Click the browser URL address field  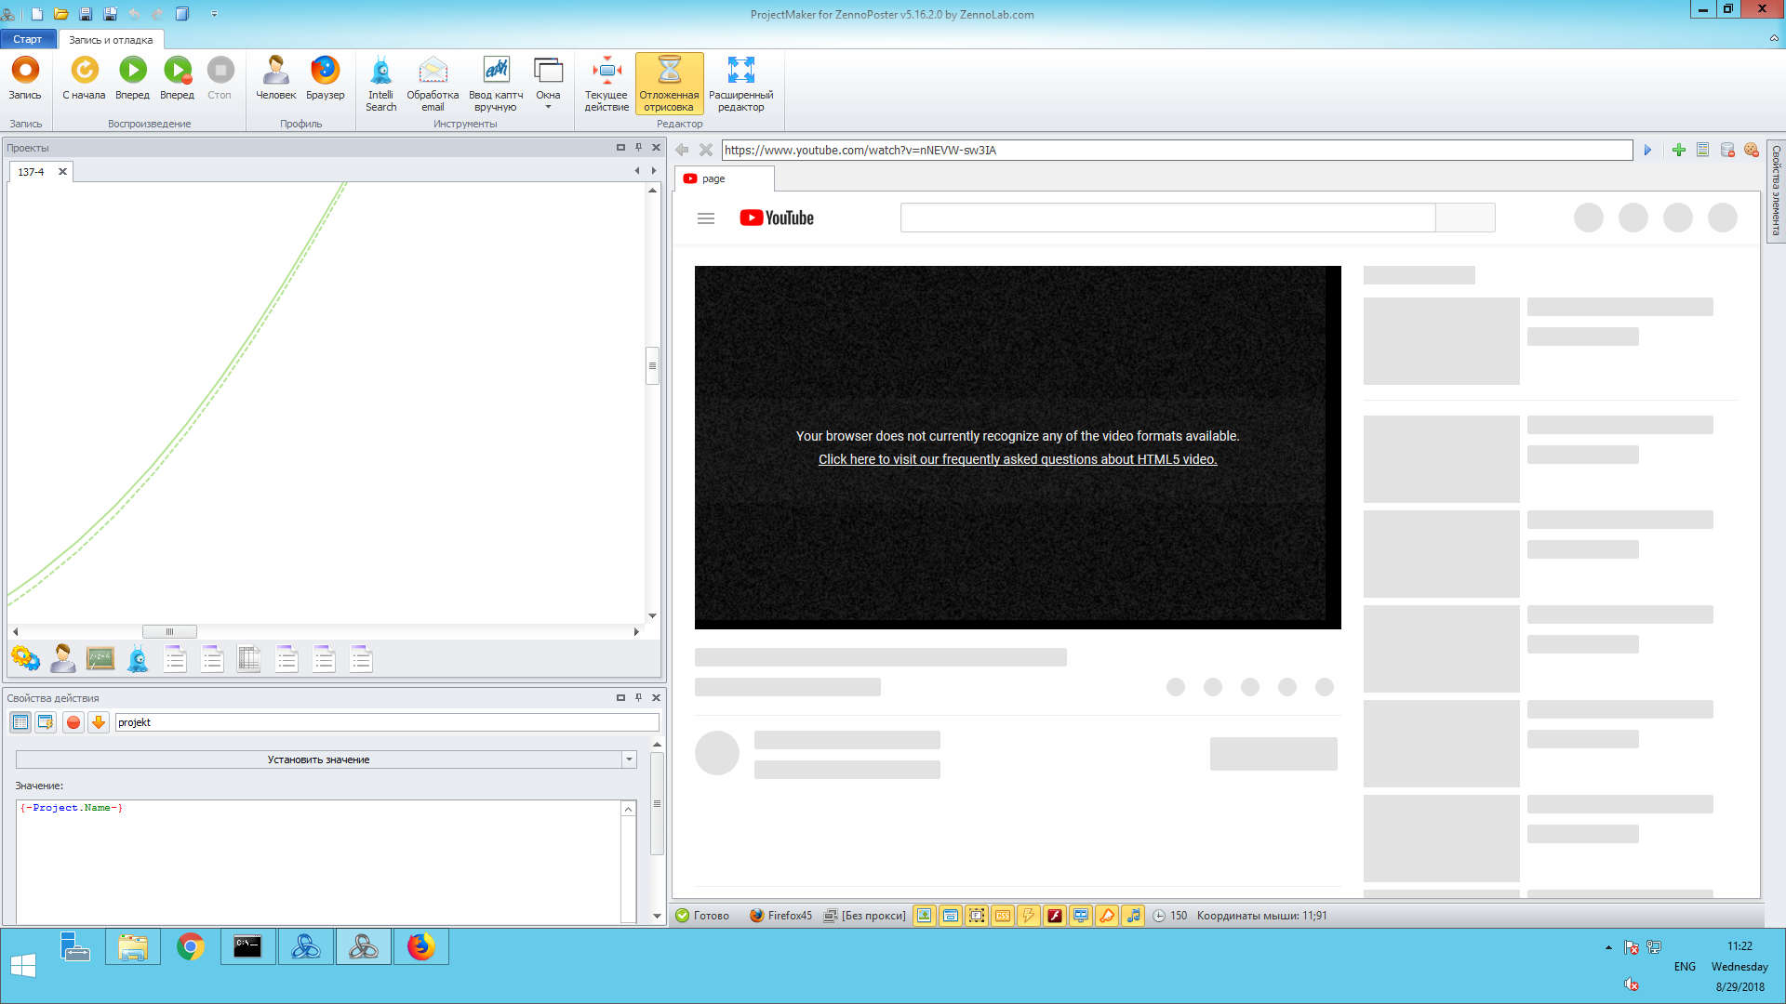(1177, 150)
